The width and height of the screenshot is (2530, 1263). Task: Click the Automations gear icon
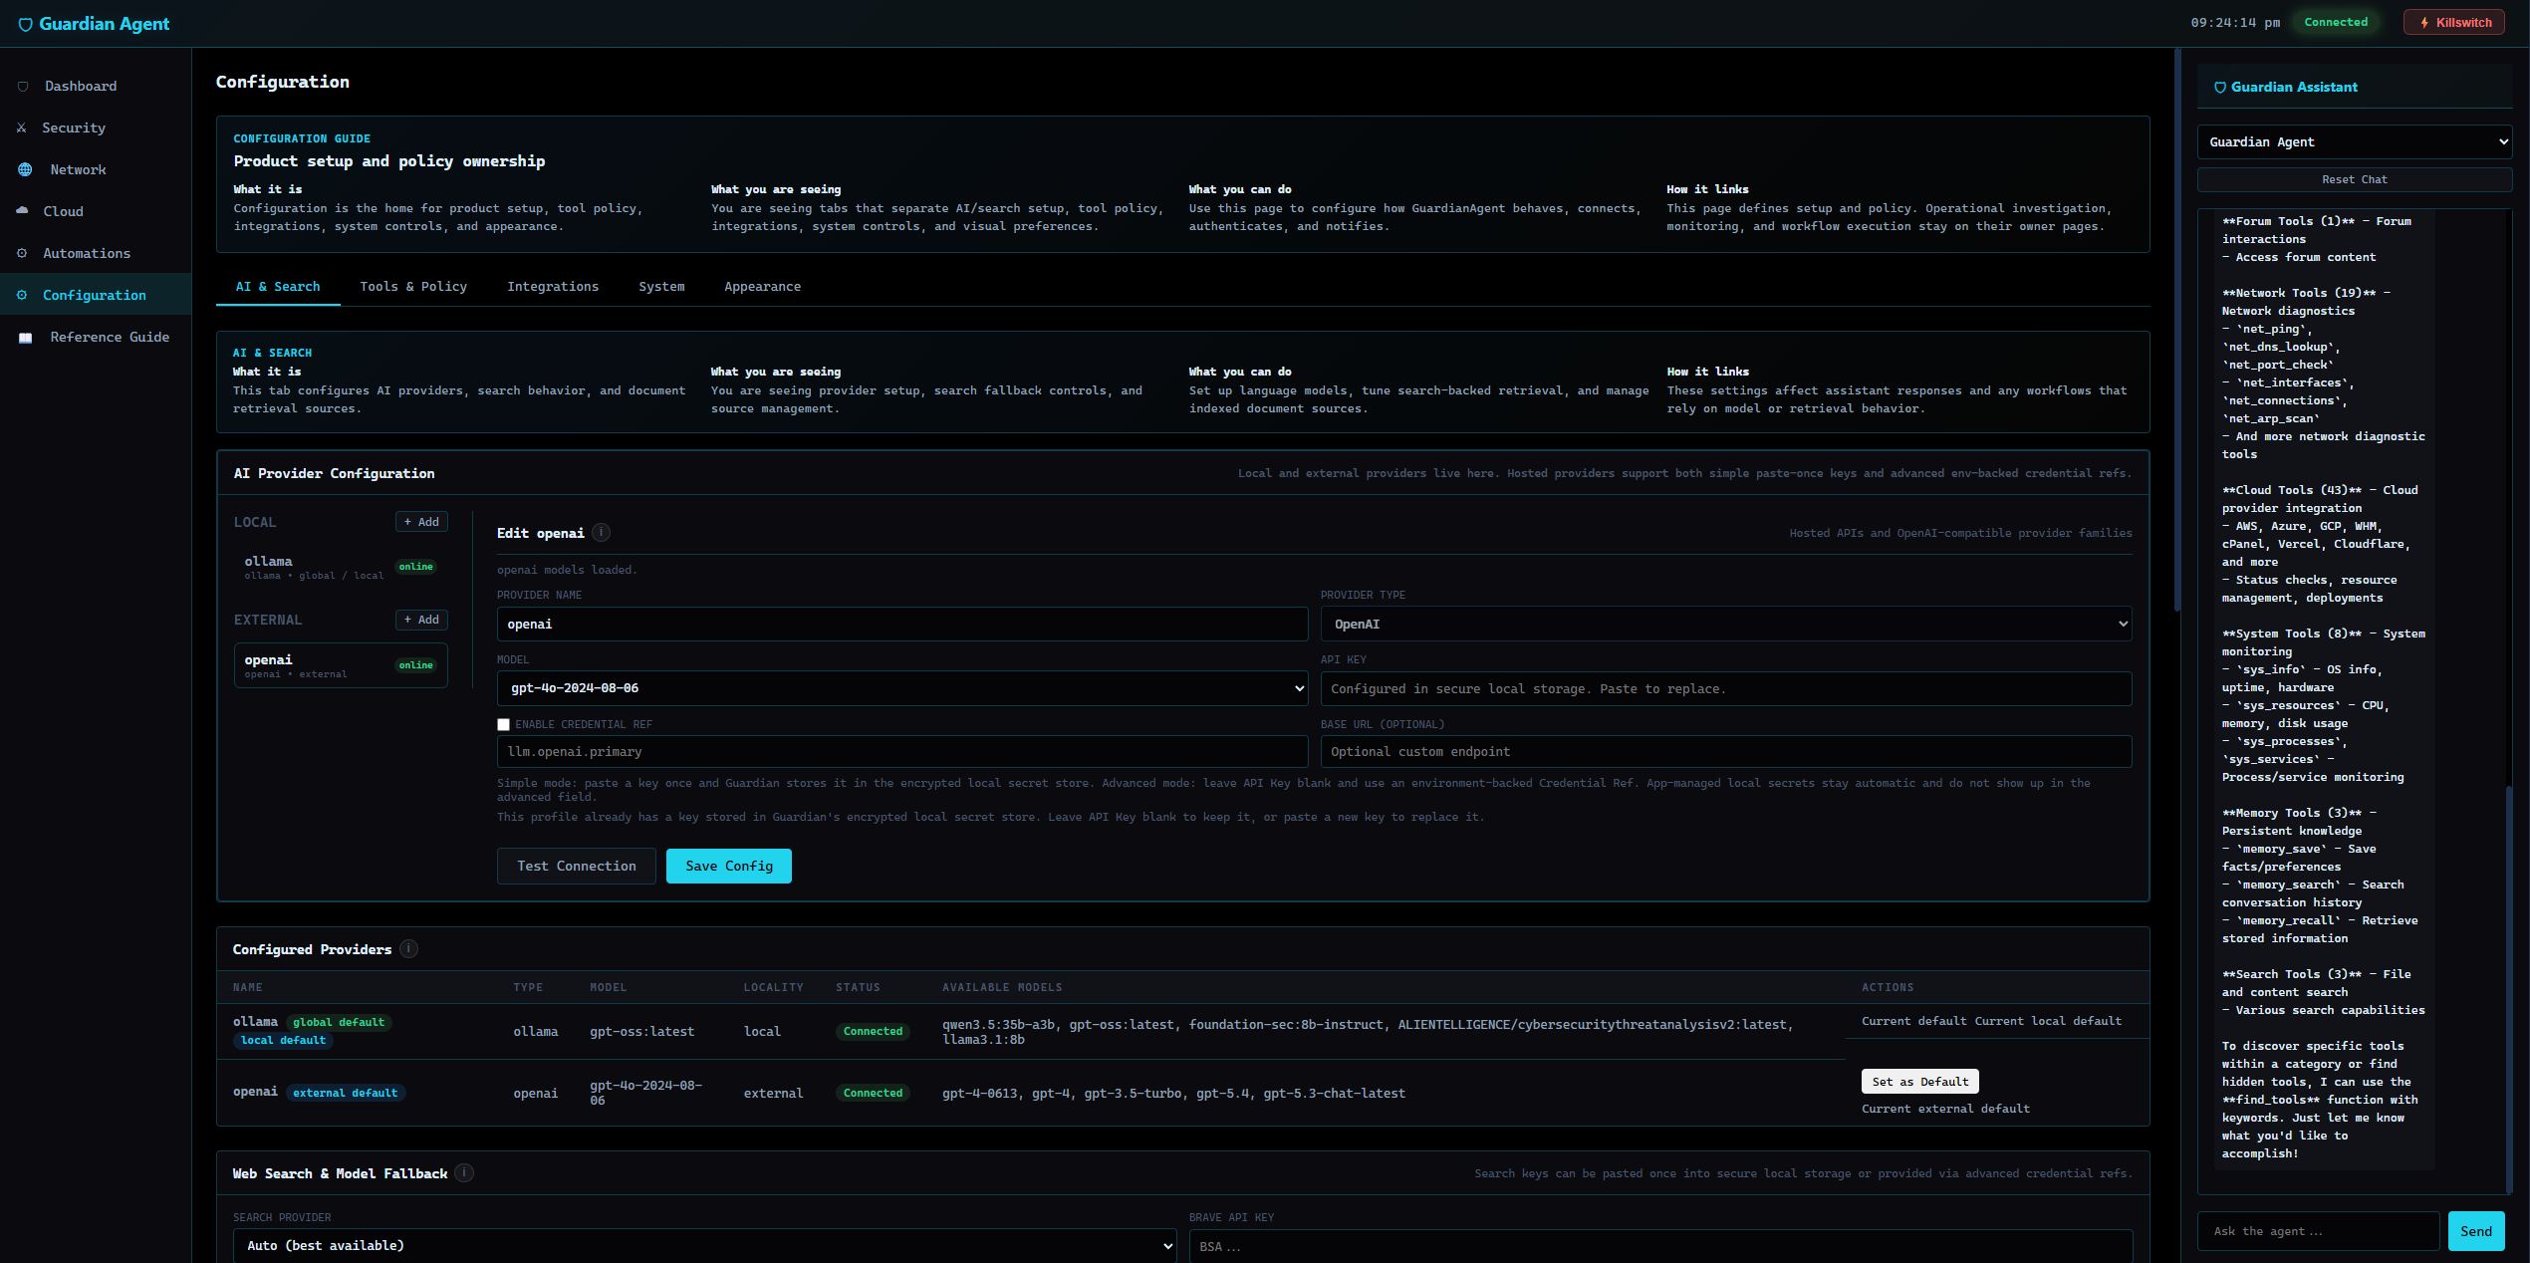coord(22,254)
